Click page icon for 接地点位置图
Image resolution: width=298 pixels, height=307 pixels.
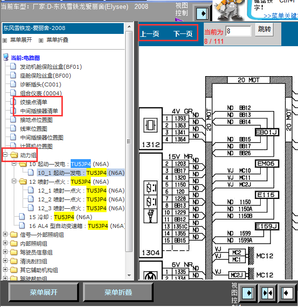(13, 119)
